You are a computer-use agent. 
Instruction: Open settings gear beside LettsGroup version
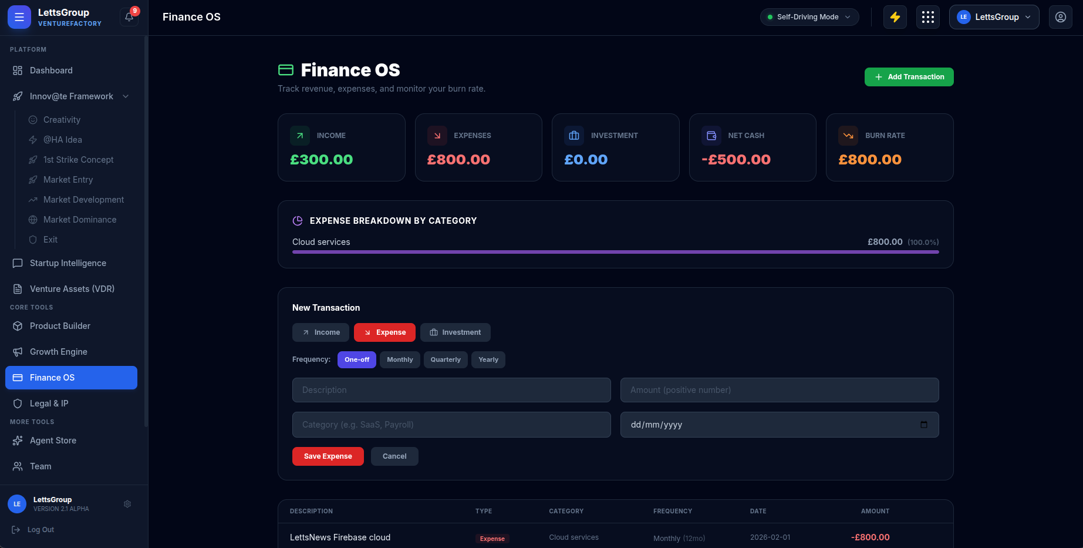coord(127,504)
